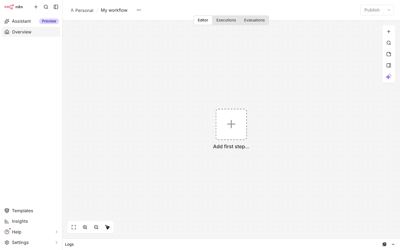Viewport: 400px width, 250px height.
Task: Add node using canvas plus button
Action: 389,32
